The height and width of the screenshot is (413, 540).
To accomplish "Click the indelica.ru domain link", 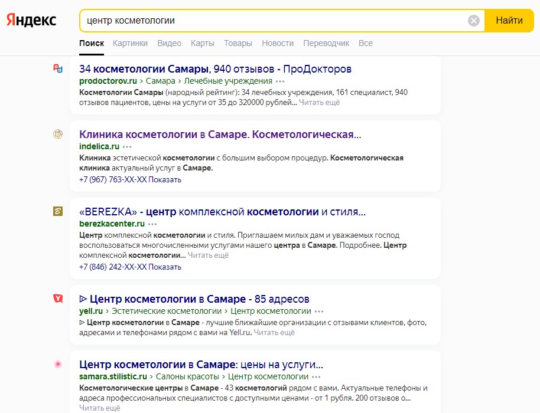I will (99, 146).
